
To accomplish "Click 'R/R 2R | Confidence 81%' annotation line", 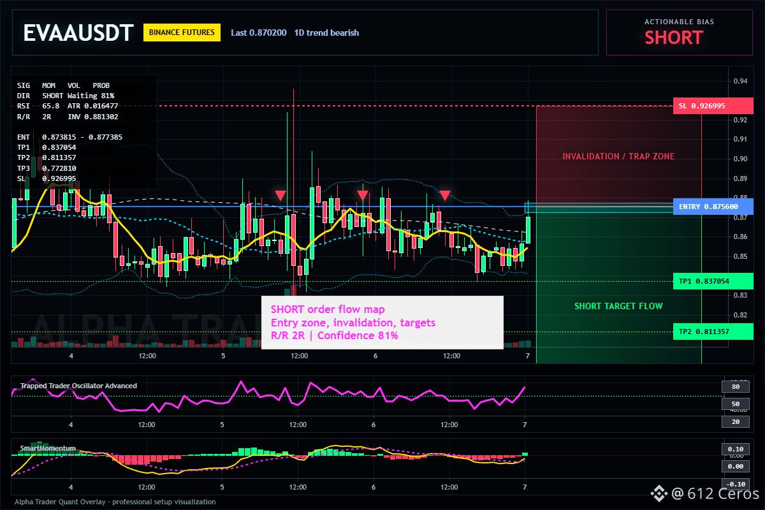I will [335, 335].
